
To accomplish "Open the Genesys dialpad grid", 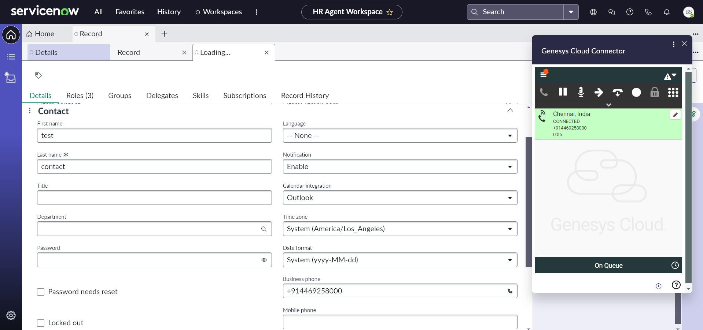I will (x=673, y=93).
